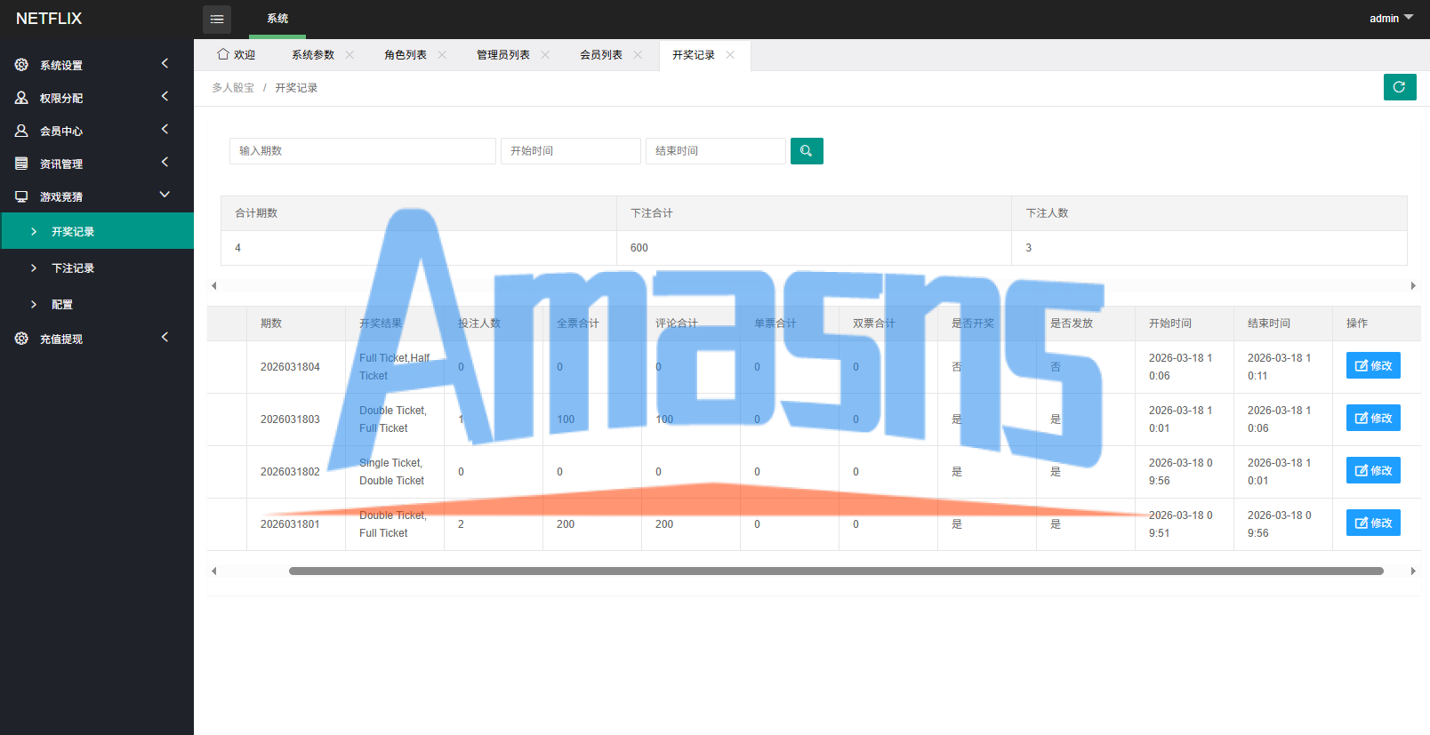Expand the 系统设置 sidebar chevron
This screenshot has width=1430, height=735.
click(x=165, y=63)
